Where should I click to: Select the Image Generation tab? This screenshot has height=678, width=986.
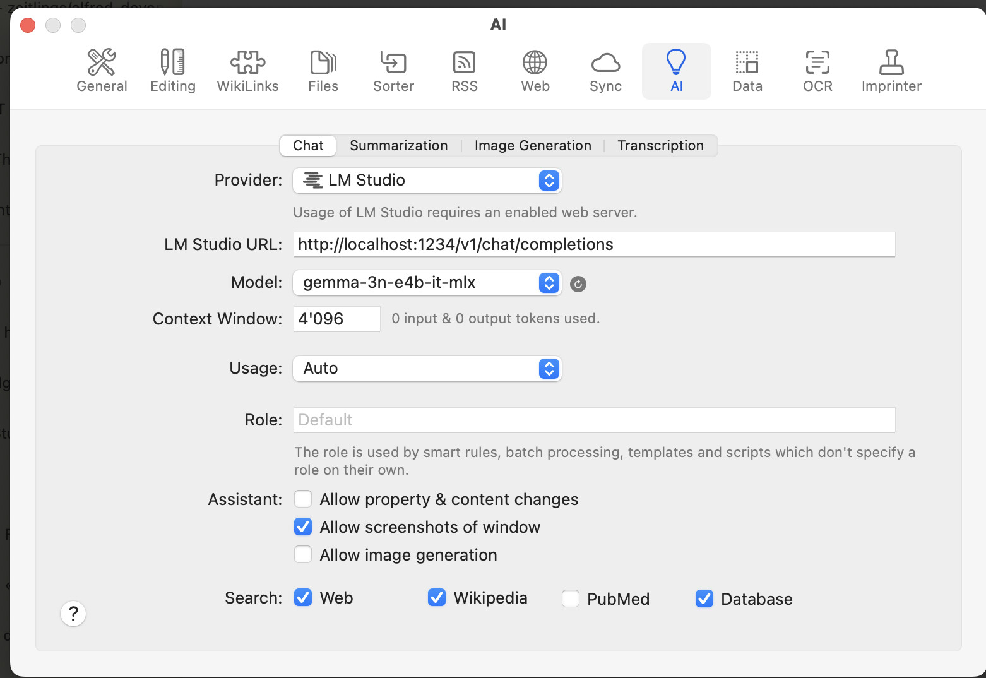click(533, 146)
